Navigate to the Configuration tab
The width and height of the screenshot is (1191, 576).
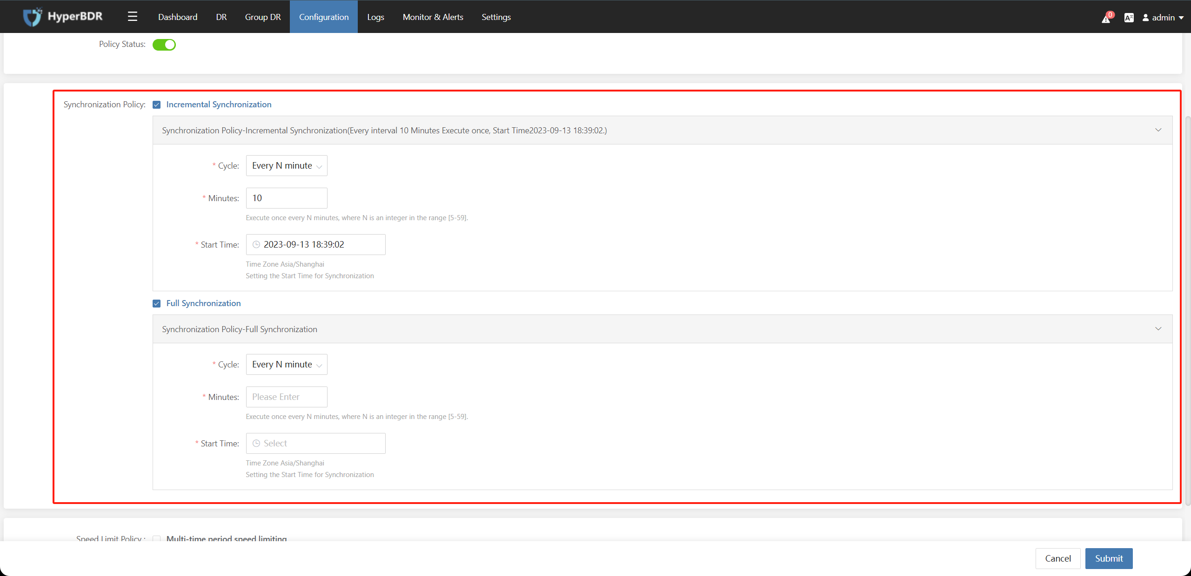(x=322, y=17)
